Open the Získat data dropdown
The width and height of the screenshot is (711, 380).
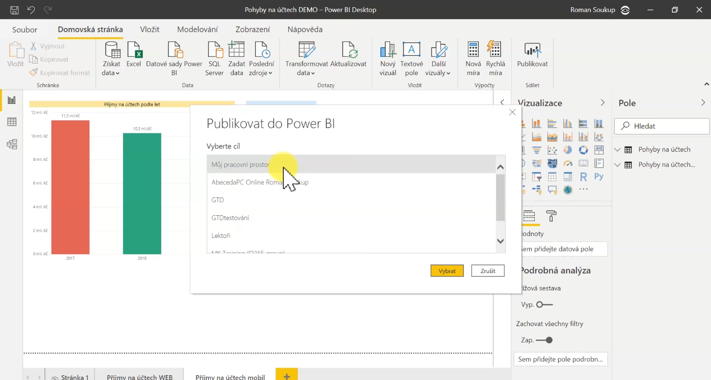111,59
